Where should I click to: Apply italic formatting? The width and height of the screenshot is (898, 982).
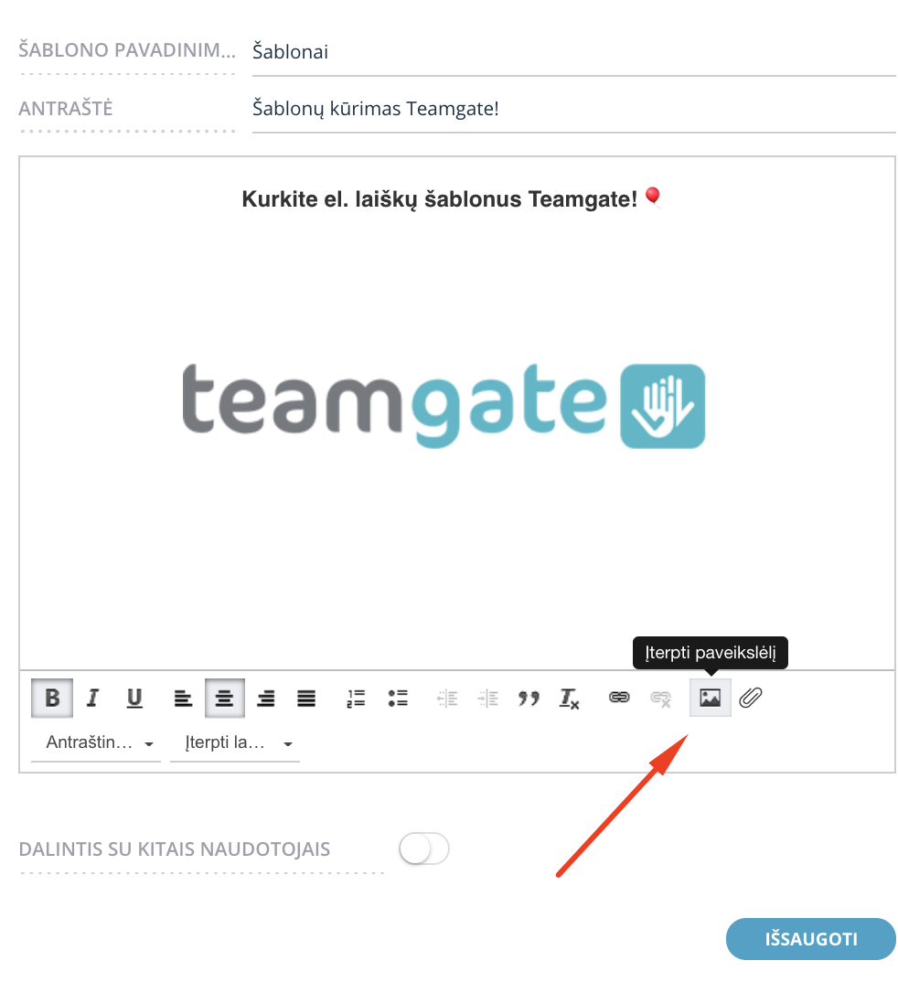tap(92, 698)
